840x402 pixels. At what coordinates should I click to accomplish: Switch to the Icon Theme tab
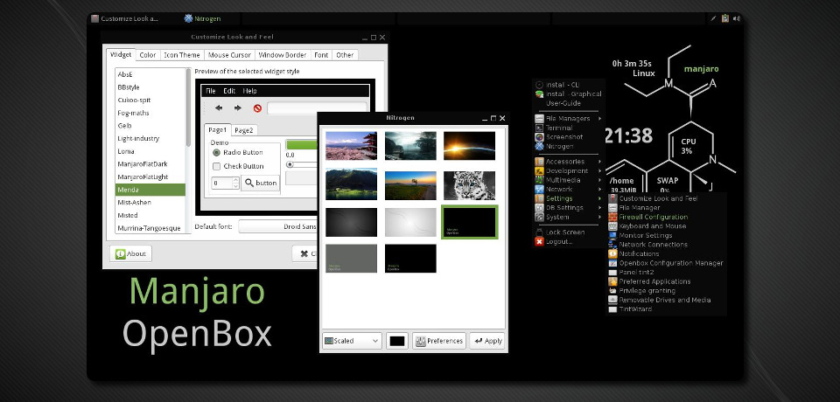[182, 54]
